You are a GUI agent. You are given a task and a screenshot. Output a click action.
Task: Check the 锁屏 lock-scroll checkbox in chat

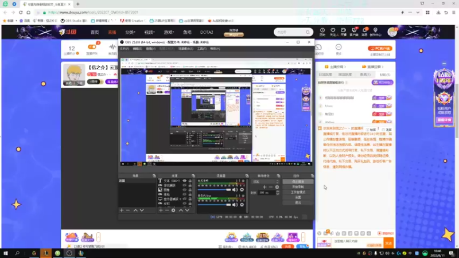pyautogui.click(x=367, y=130)
